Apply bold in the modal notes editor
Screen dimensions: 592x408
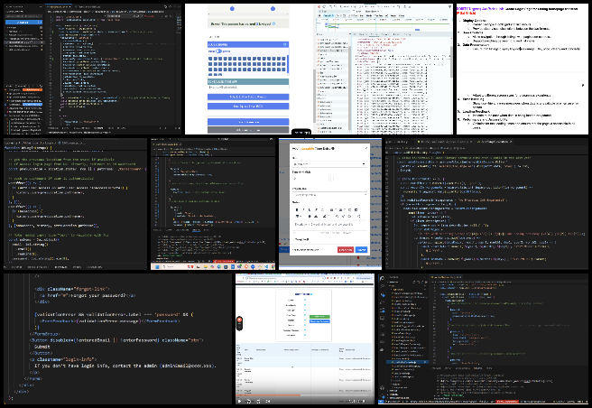tap(297, 209)
